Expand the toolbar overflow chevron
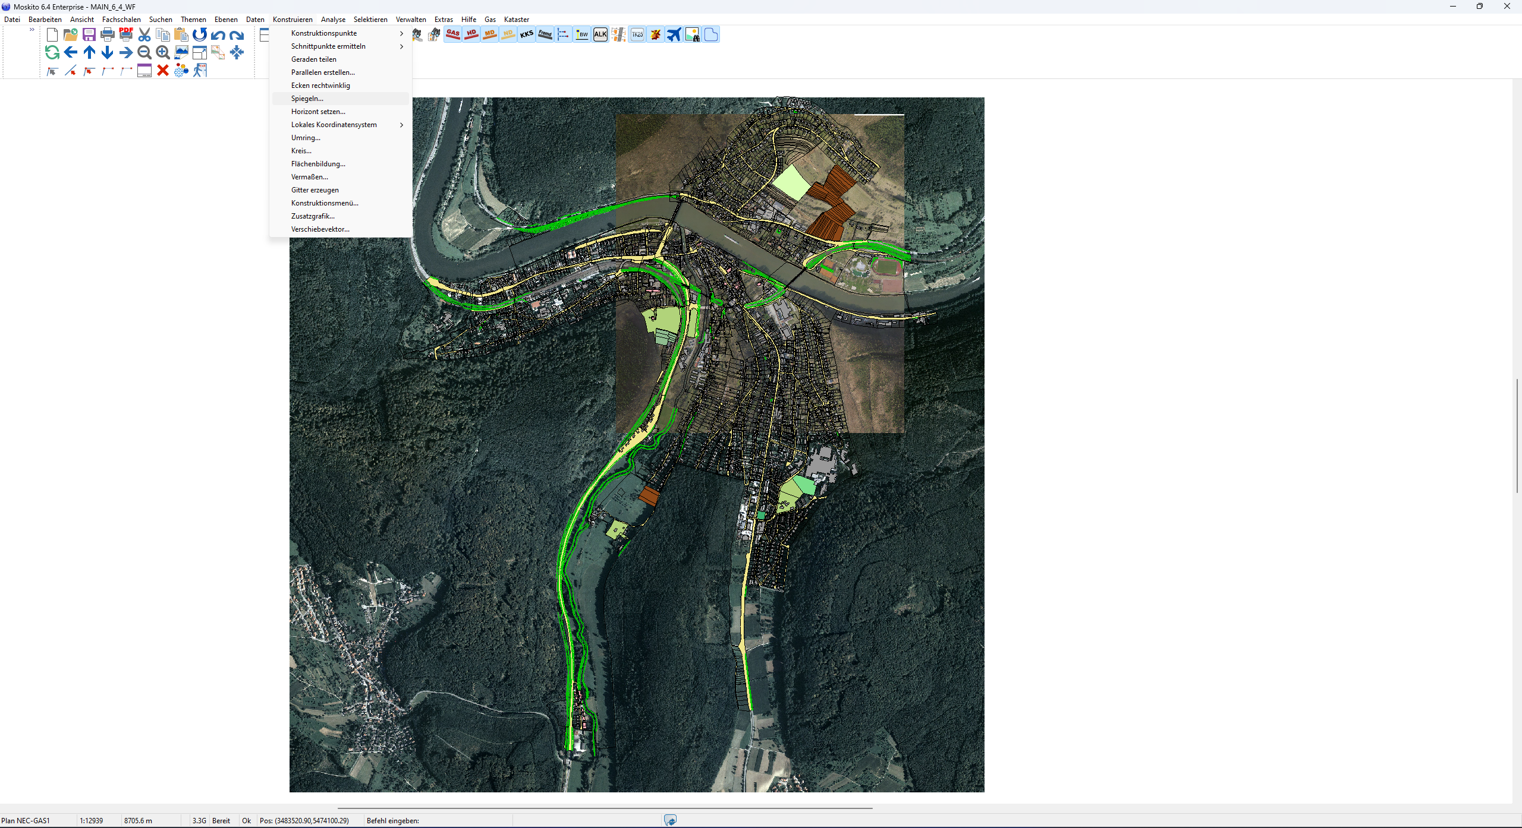1522x828 pixels. point(32,30)
